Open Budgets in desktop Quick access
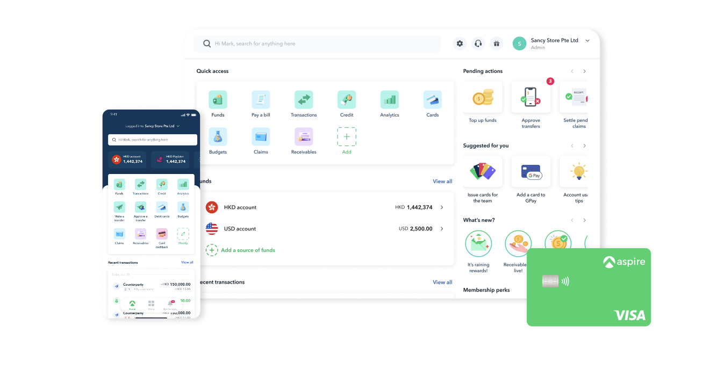This screenshot has width=702, height=377. click(218, 141)
